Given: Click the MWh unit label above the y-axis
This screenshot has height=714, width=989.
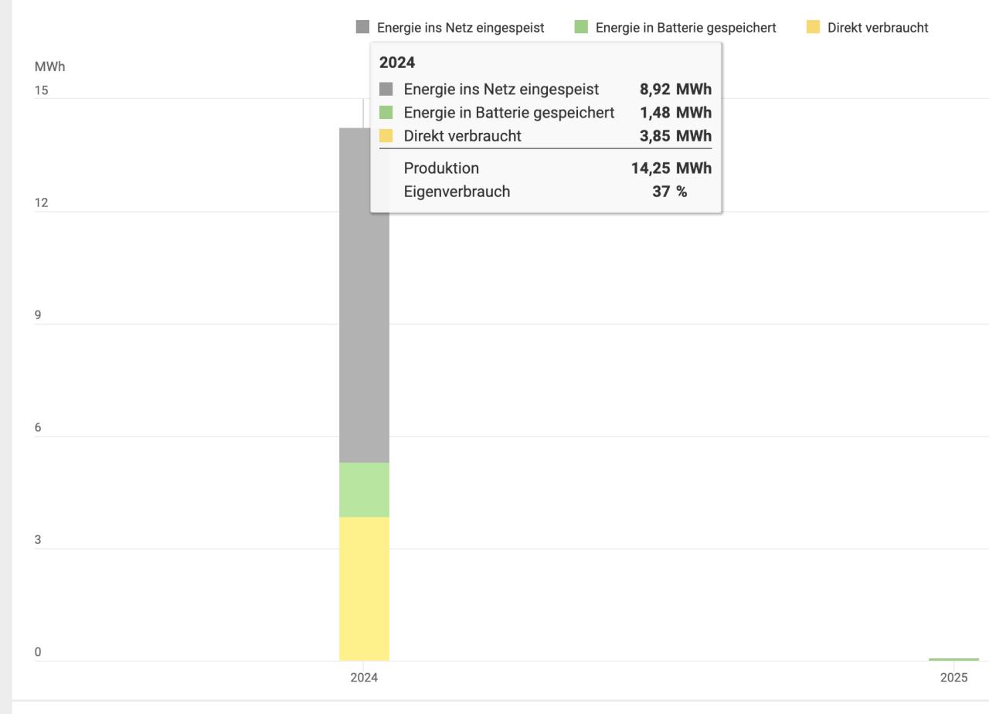Looking at the screenshot, I should 50,66.
